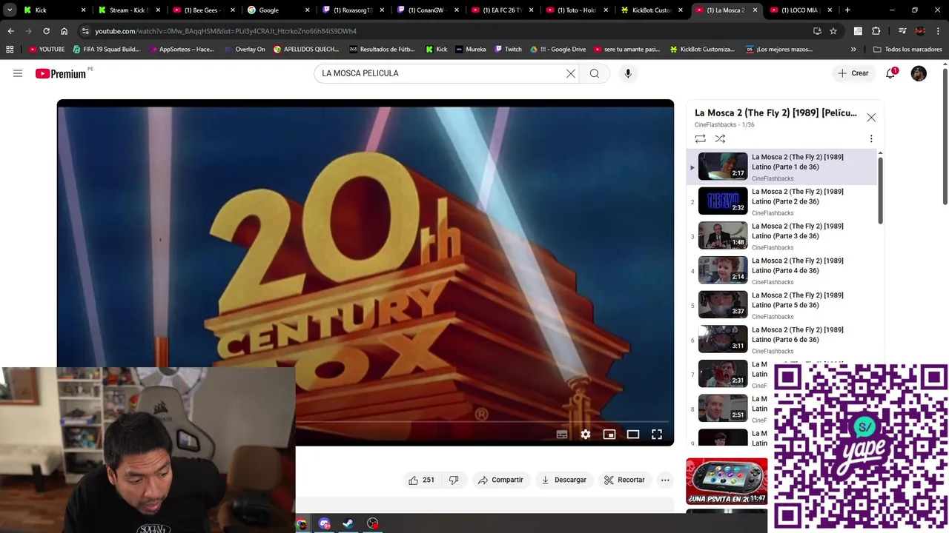Image resolution: width=949 pixels, height=533 pixels.
Task: Open the YouTube account avatar menu
Action: click(x=919, y=73)
